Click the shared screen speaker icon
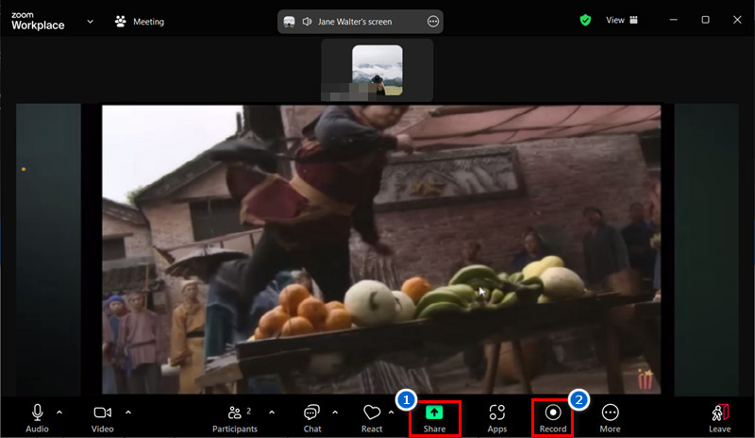 [307, 22]
